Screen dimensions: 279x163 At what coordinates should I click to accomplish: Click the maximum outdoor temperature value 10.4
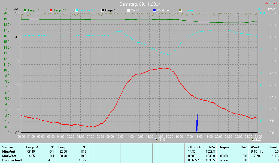point(51,156)
